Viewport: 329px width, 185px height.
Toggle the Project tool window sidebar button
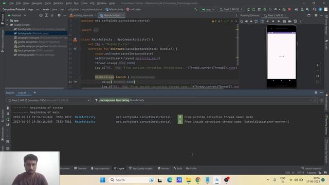point(2,20)
